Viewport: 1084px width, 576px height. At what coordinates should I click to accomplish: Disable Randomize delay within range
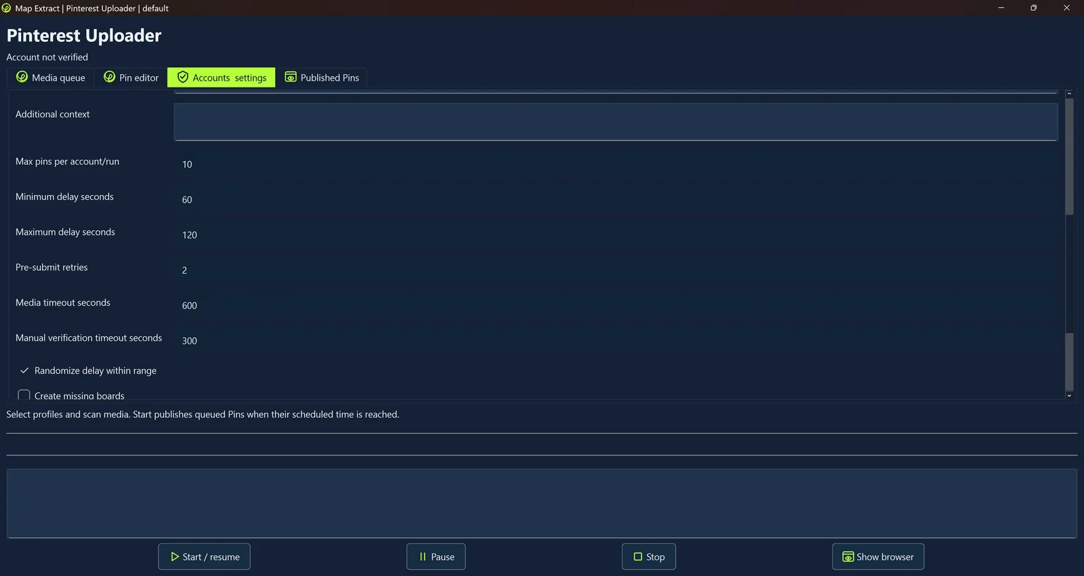click(x=24, y=371)
